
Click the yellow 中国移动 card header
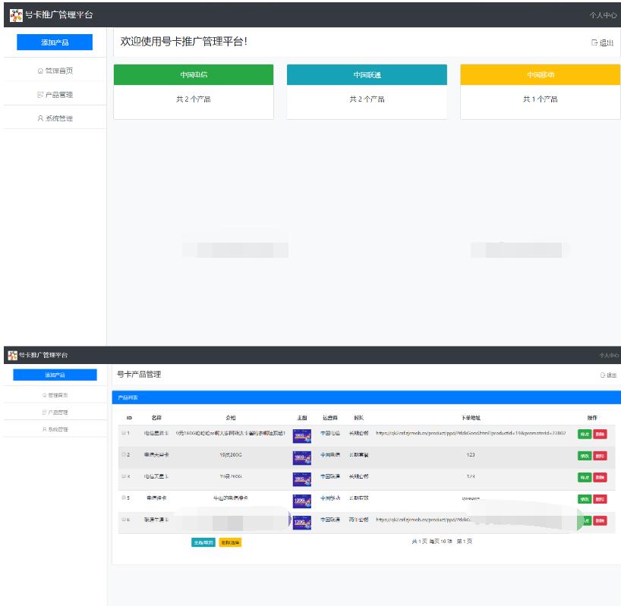tap(540, 75)
